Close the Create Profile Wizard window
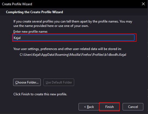Image resolution: width=148 pixels, height=114 pixels. coord(143,4)
